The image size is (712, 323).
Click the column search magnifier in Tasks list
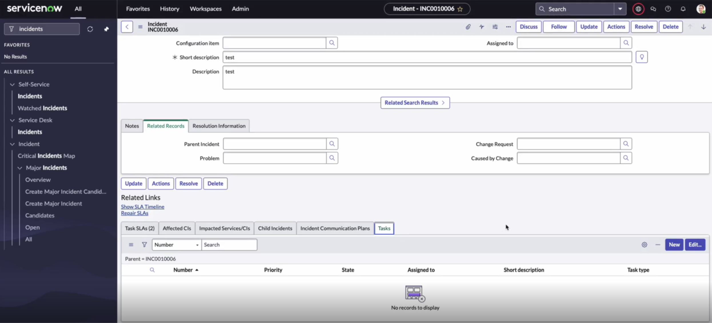[152, 270]
